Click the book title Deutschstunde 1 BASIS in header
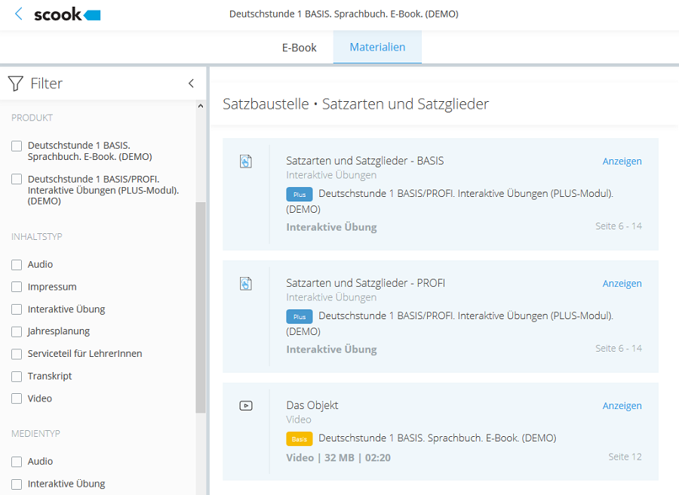The height and width of the screenshot is (495, 679). click(344, 14)
